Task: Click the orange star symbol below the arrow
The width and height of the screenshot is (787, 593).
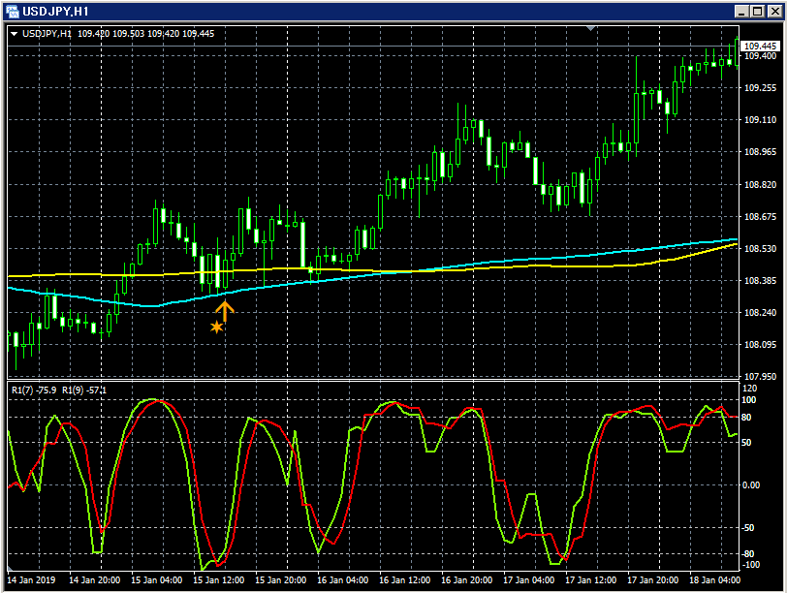Action: point(217,327)
